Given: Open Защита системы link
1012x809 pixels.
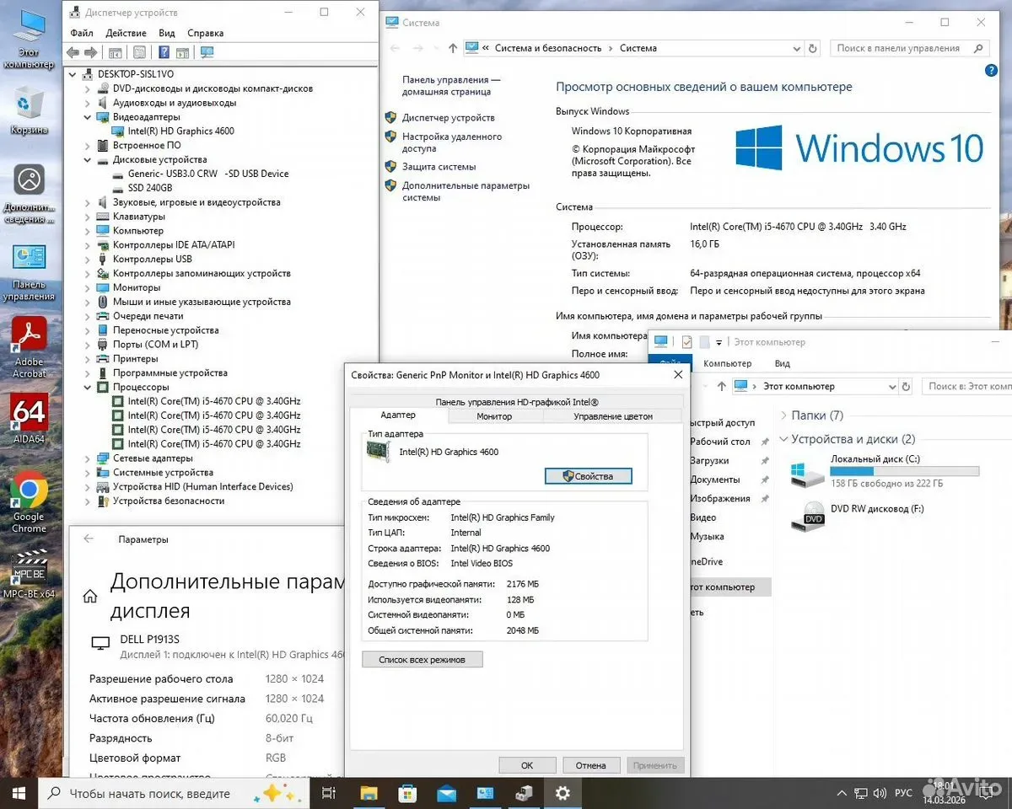Looking at the screenshot, I should [439, 167].
